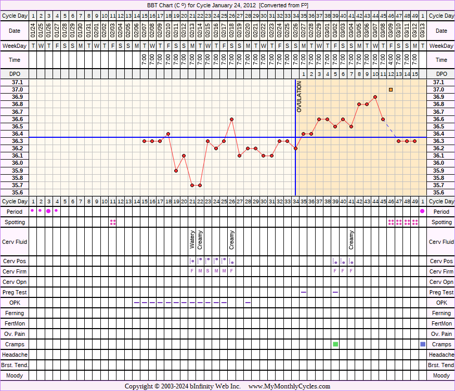455x391 pixels.
Task: Click the large Period dot on cycle day 3
Action: pyautogui.click(x=48, y=211)
